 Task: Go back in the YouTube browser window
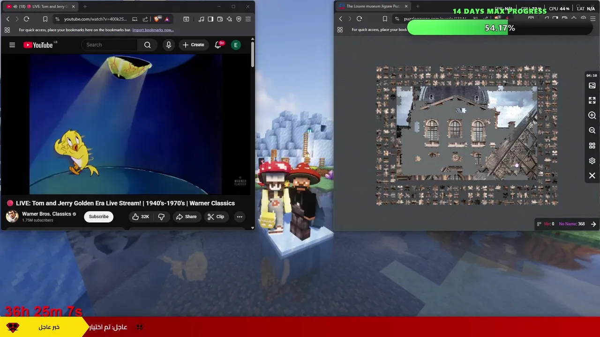[7, 19]
